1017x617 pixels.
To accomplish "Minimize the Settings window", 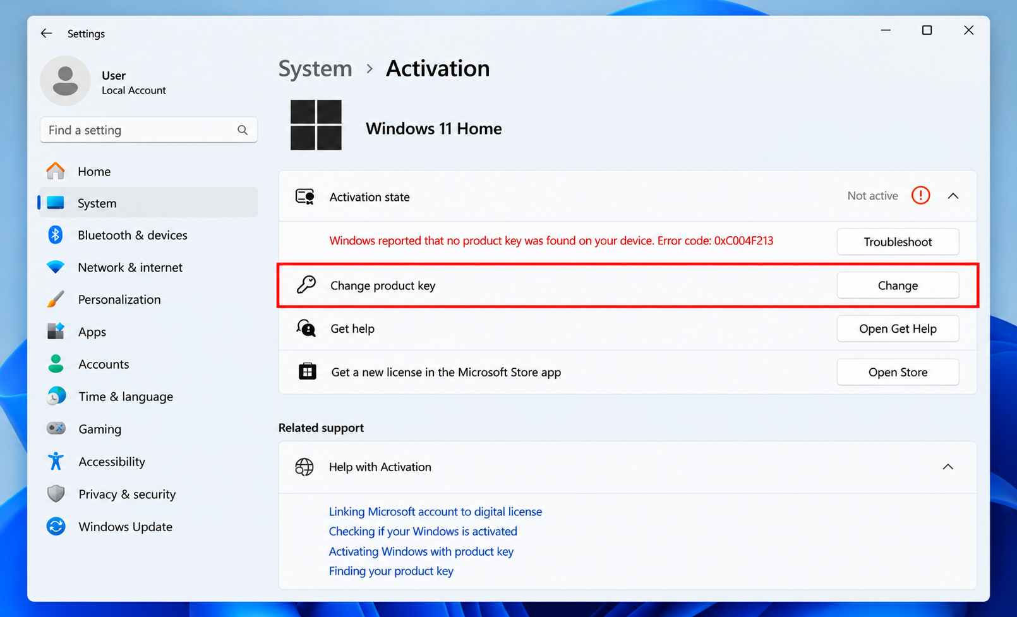I will pos(886,30).
